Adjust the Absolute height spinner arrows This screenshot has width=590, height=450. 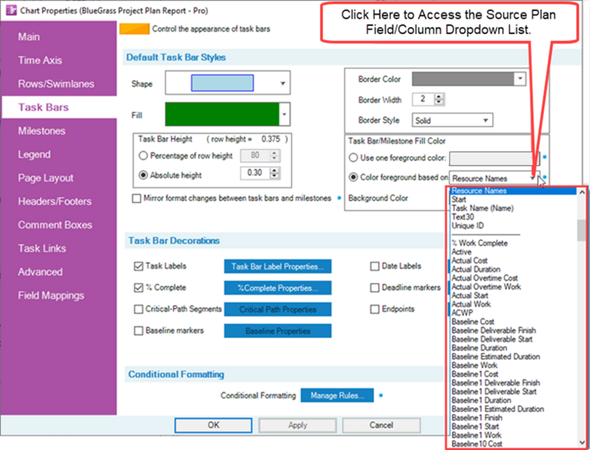tap(275, 173)
